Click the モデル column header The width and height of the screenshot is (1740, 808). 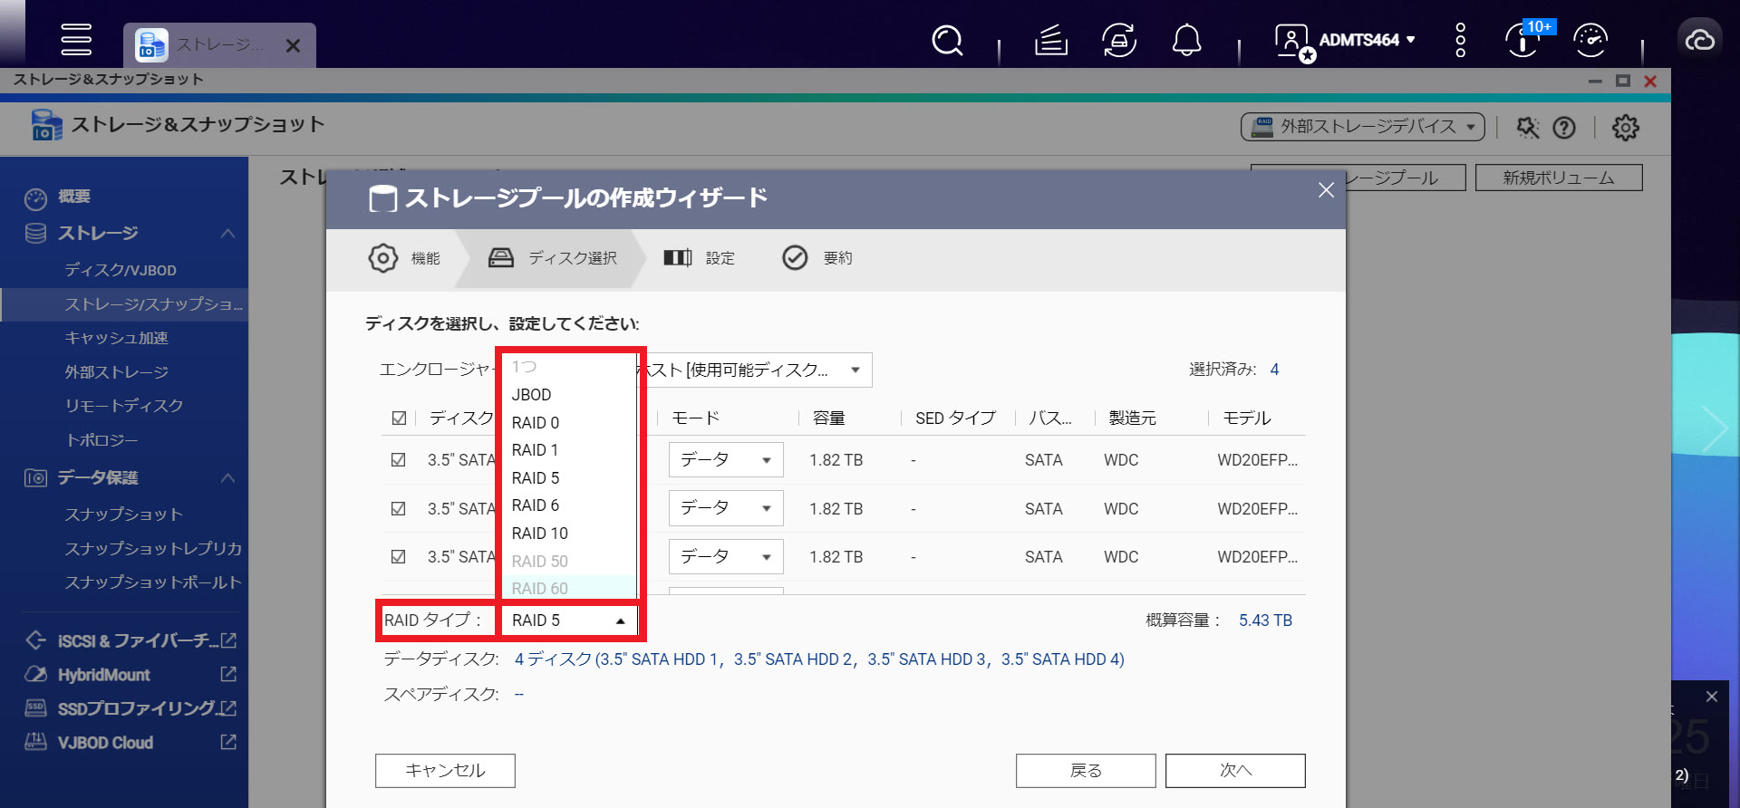1247,418
